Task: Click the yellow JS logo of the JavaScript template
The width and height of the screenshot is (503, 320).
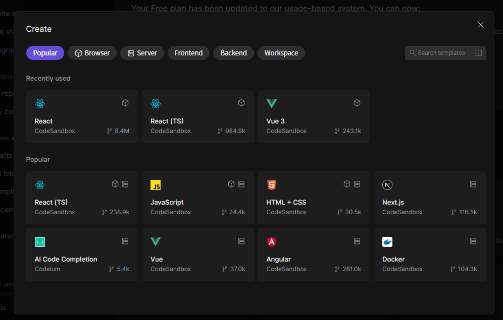Action: [156, 185]
